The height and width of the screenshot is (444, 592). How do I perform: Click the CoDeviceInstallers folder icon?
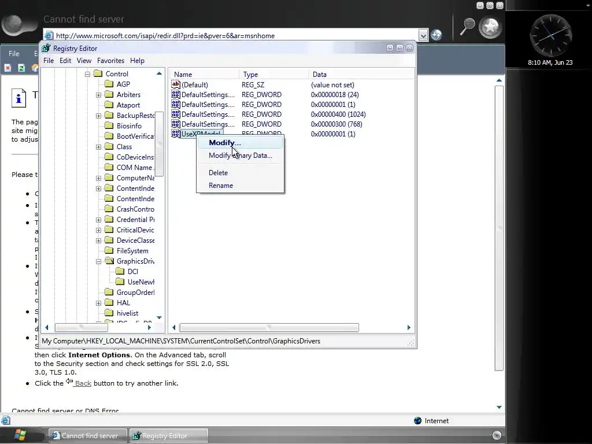click(109, 157)
